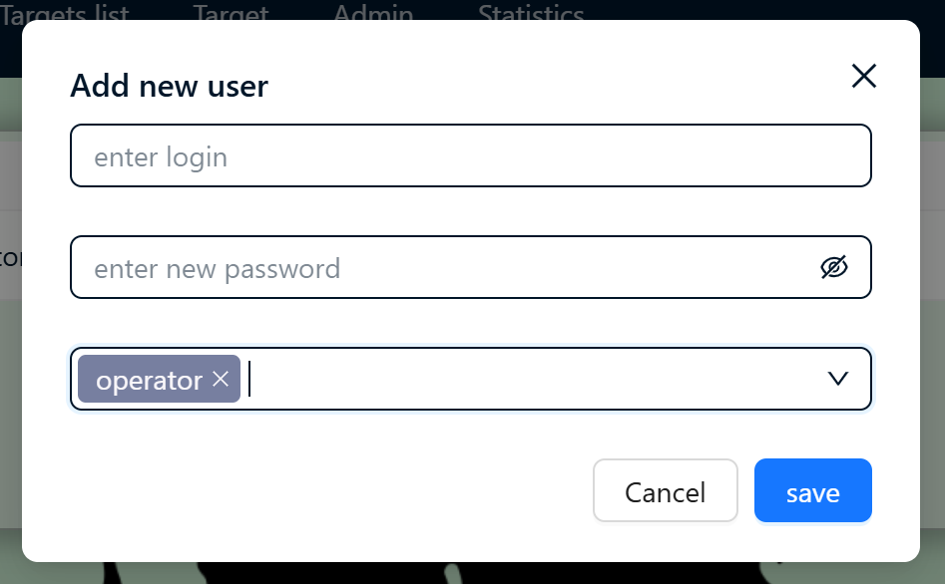Toggle password visibility eye icon
This screenshot has height=584, width=945.
tap(834, 267)
